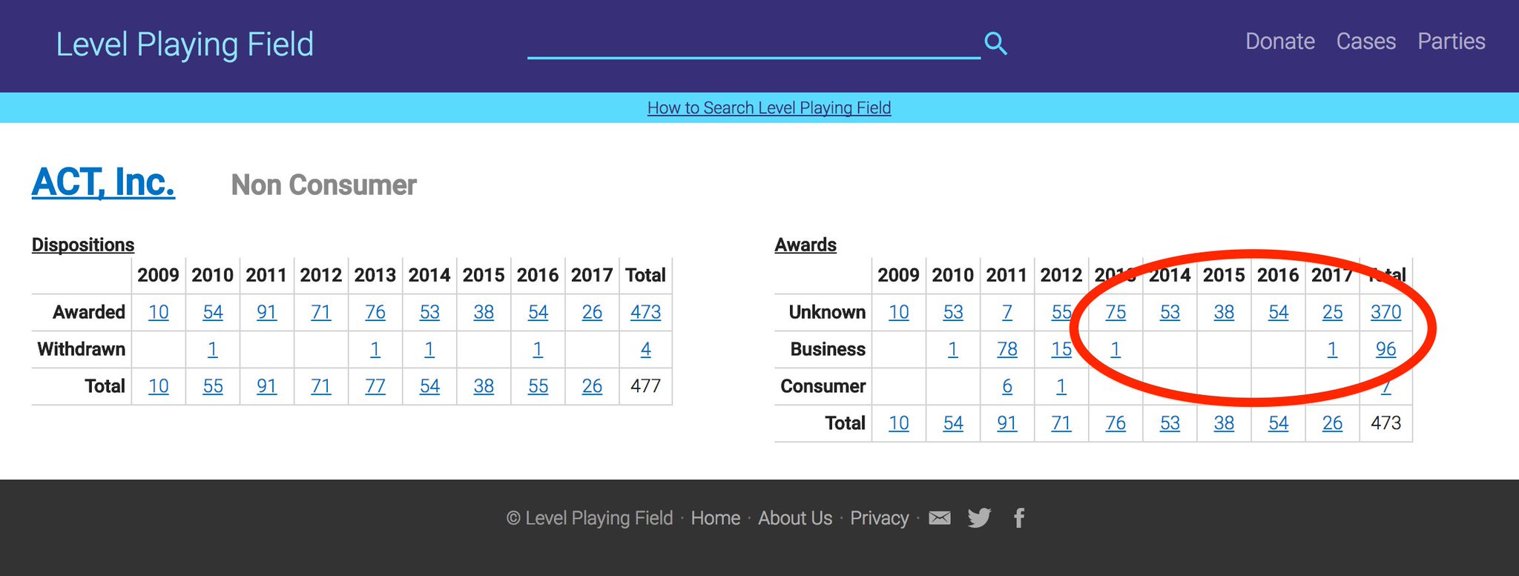1519x576 pixels.
Task: Open Awards Business 2012 value 15
Action: coord(1061,349)
